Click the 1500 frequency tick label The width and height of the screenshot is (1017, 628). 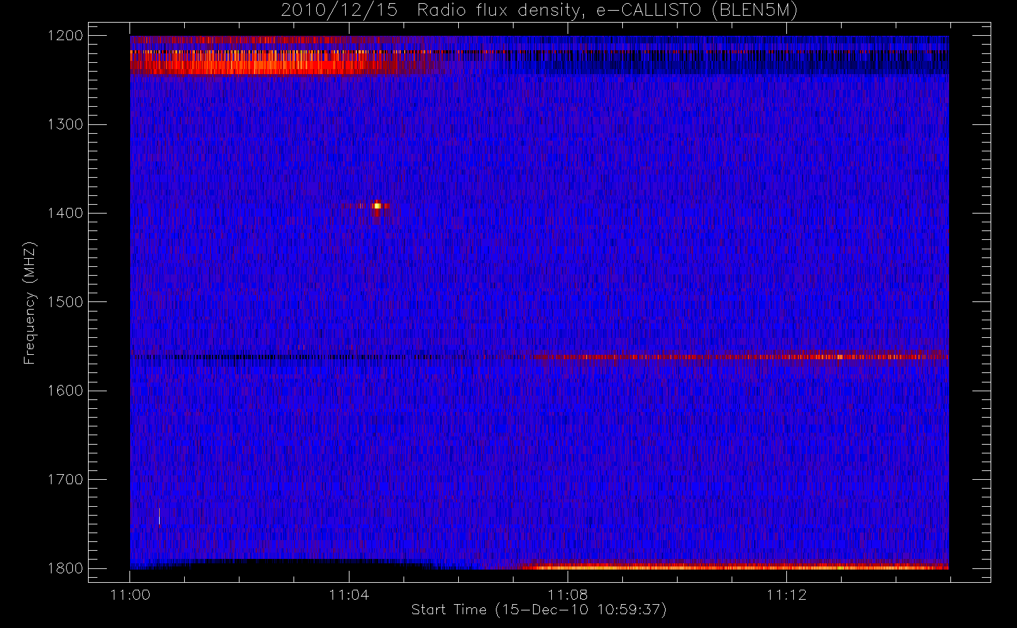pyautogui.click(x=65, y=302)
